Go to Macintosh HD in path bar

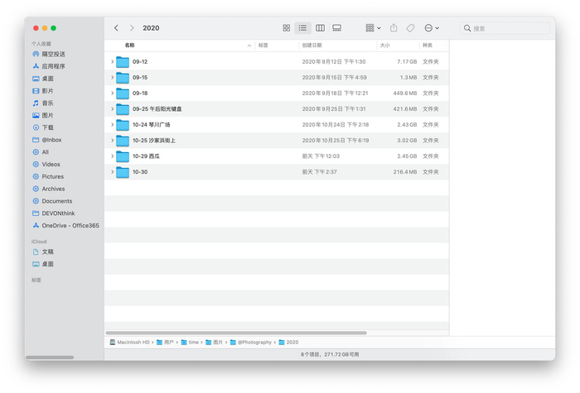pos(129,343)
